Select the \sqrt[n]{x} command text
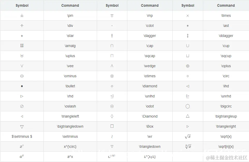 tap(226, 146)
